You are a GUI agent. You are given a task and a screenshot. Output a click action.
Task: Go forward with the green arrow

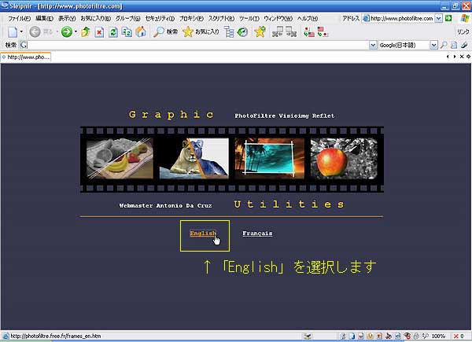67,31
